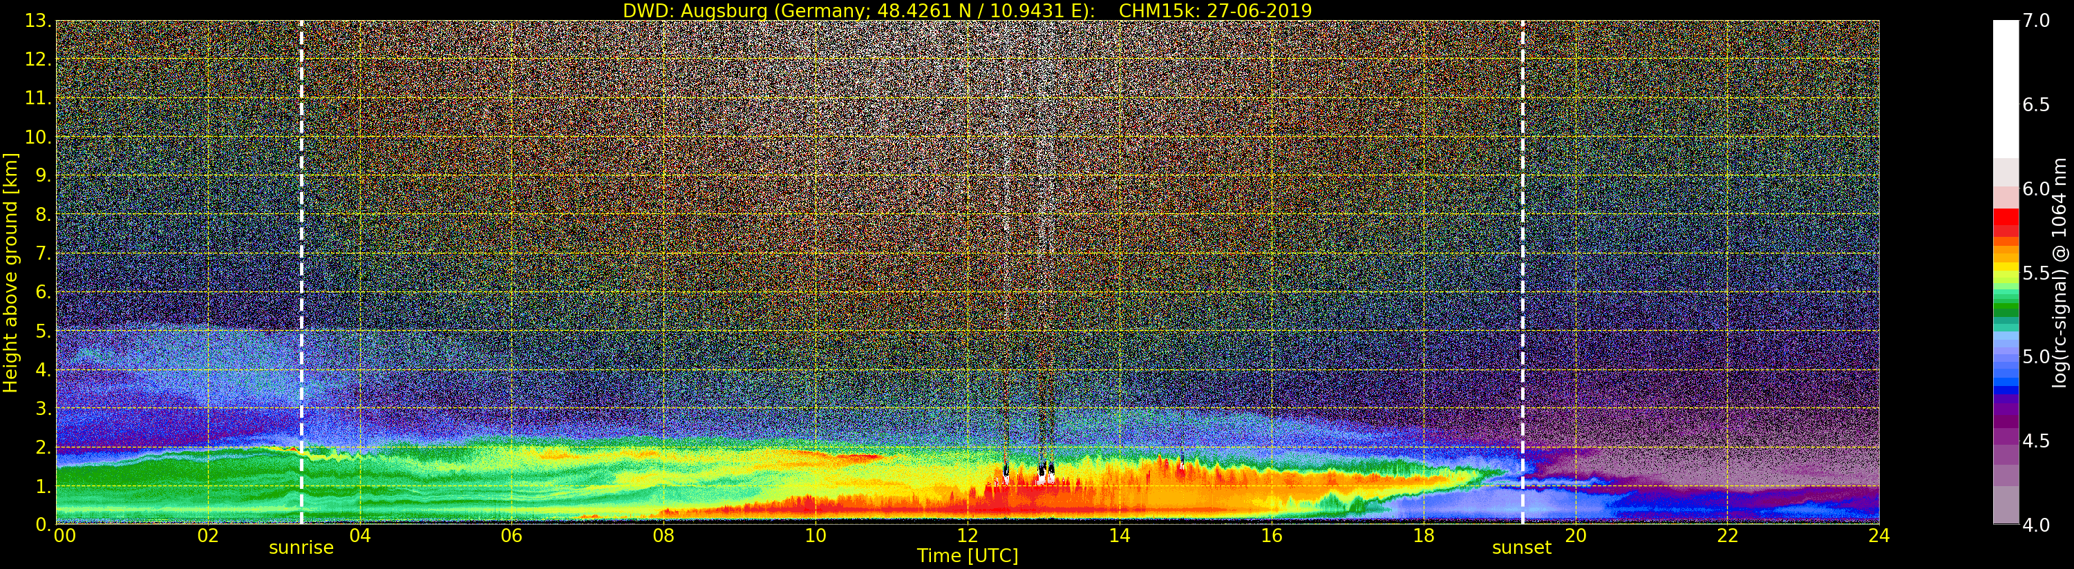Click the height tick label '1.'
Screen dimensions: 2074x569
coord(44,486)
